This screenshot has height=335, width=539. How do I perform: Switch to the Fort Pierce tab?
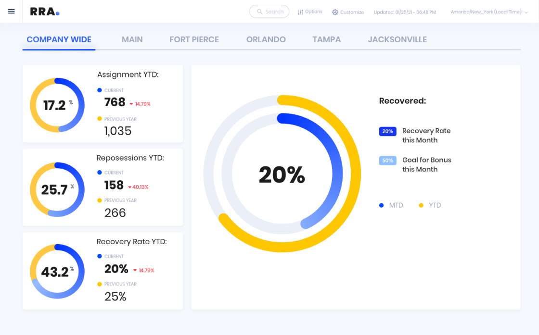[194, 39]
